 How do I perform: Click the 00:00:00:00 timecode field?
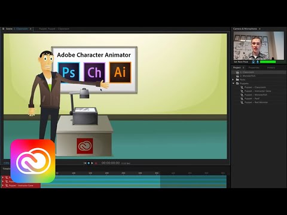click(x=111, y=163)
